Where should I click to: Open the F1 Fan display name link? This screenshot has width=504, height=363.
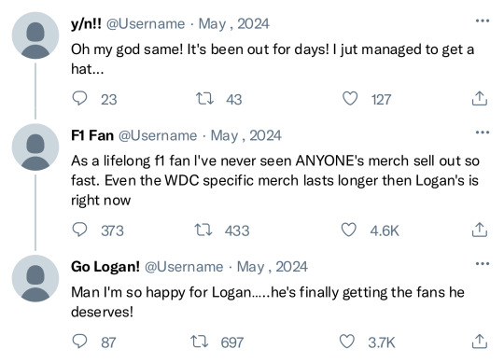pos(92,135)
